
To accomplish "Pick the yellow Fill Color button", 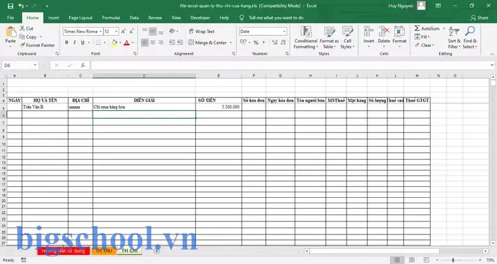I will click(x=115, y=43).
